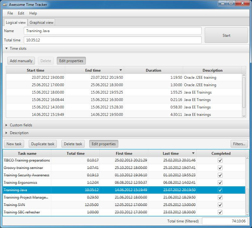The image size is (252, 228).
Task: Expand the Description section
Action: (6, 133)
